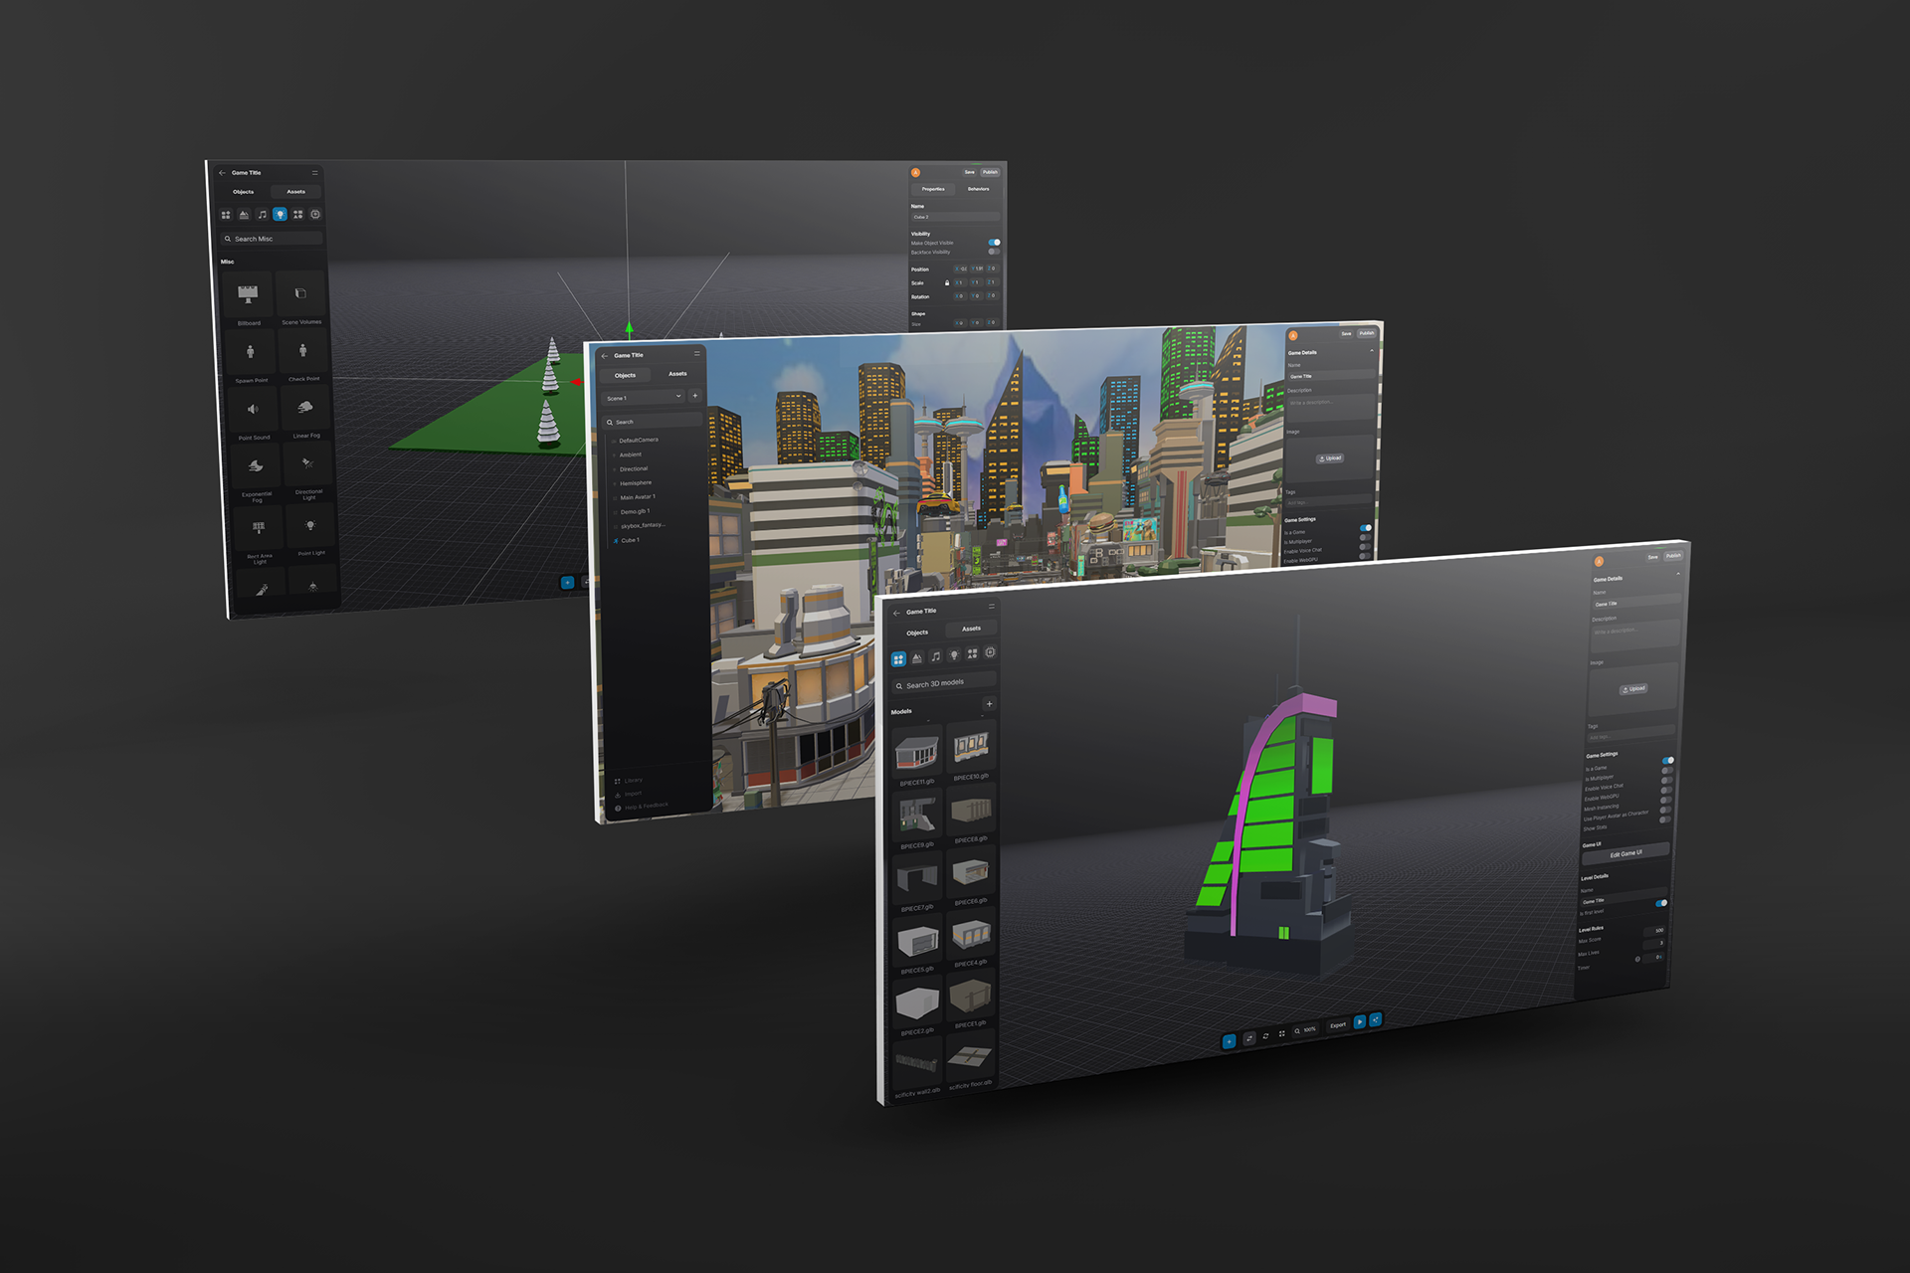1910x1273 pixels.
Task: Click blue play button in front toolbar
Action: (x=1360, y=1022)
